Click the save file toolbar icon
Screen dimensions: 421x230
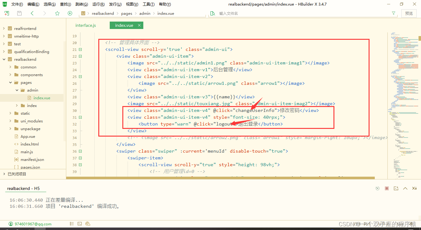point(19,13)
